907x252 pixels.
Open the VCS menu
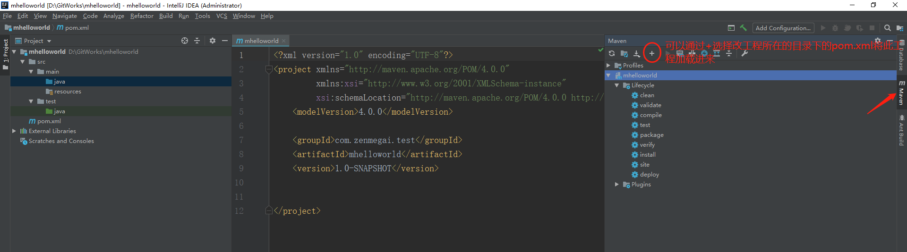222,16
